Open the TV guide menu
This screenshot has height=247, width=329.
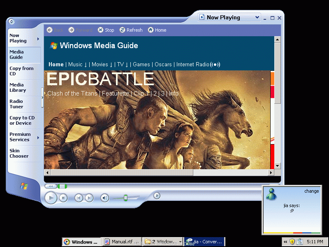coord(123,65)
